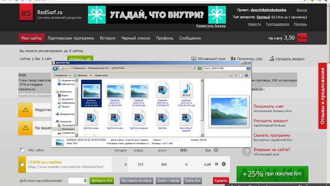Click Новая папка in Explorer toolbar
Screen dimensions: 330x186
101,75
